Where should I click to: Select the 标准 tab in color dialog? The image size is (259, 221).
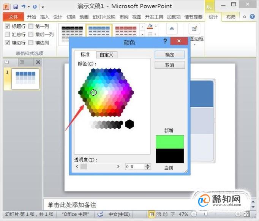pos(85,55)
